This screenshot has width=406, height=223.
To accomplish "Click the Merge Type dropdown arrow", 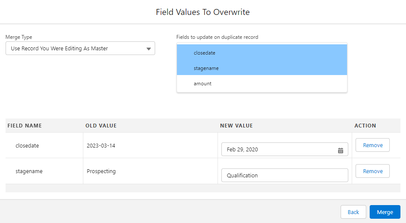I will (x=149, y=49).
